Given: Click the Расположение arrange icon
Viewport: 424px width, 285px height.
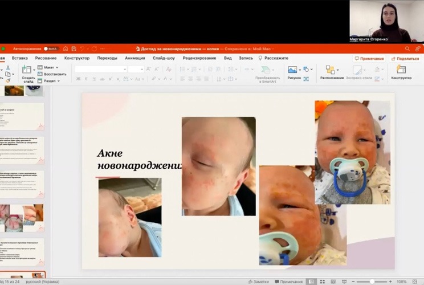Looking at the screenshot, I should pos(332,70).
